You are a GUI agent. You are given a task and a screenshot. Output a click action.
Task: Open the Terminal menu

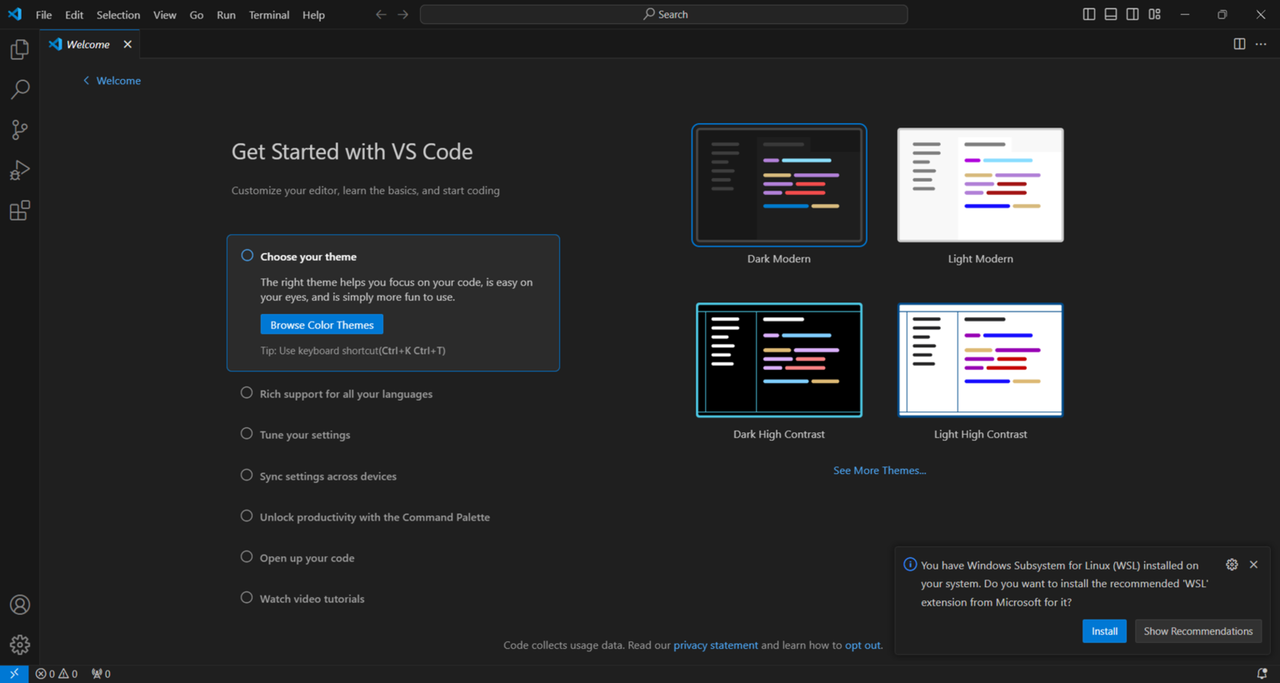(268, 14)
